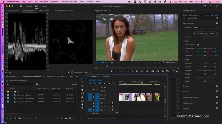Switch to the Import workspace
The width and height of the screenshot is (222, 124).
(x=29, y=6)
